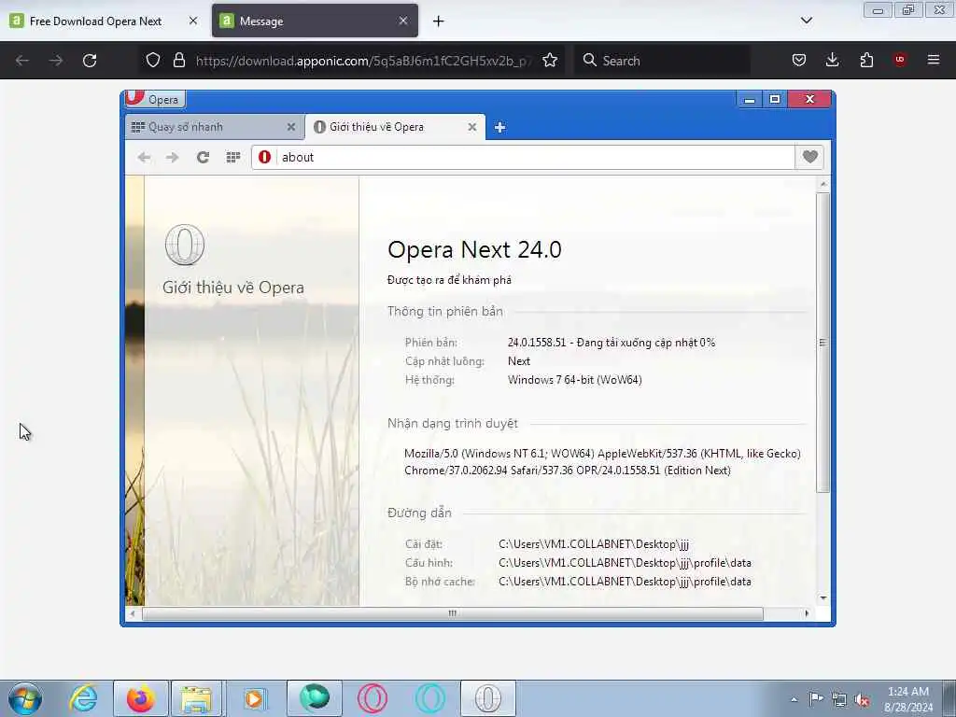Click Opera Next 24.0 heading

pos(474,249)
